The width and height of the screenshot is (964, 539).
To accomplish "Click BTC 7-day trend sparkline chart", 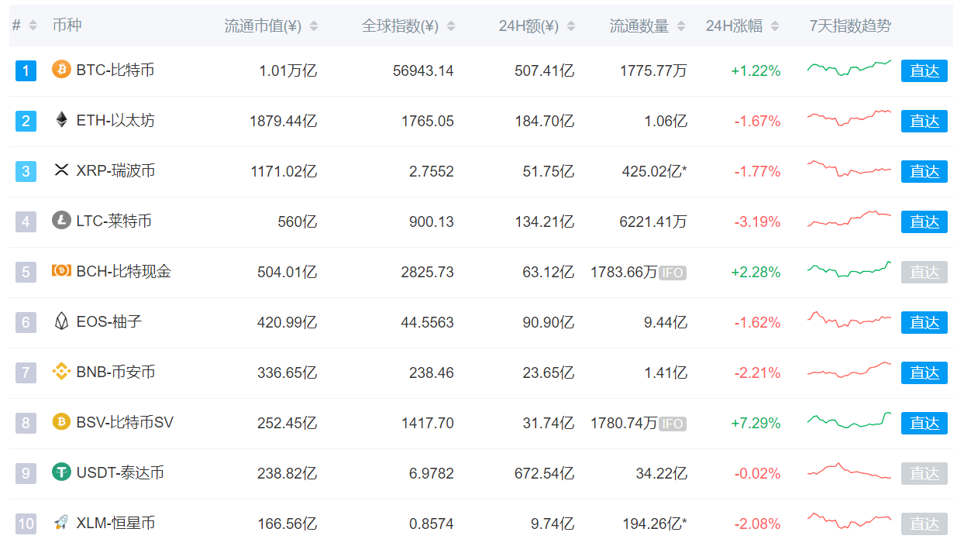I will coord(849,68).
